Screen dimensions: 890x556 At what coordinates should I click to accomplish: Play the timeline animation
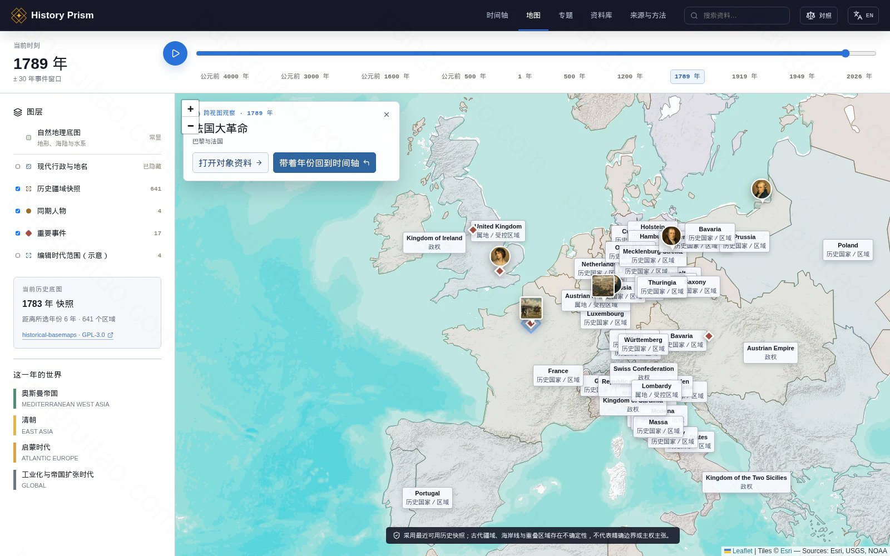click(x=175, y=53)
